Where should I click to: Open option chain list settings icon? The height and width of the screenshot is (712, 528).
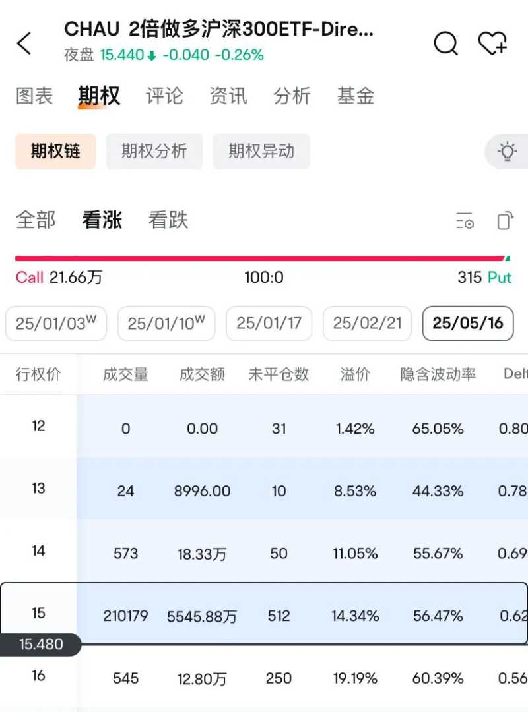coord(465,221)
